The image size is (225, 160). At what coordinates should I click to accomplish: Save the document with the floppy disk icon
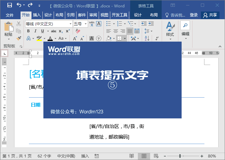10,5
